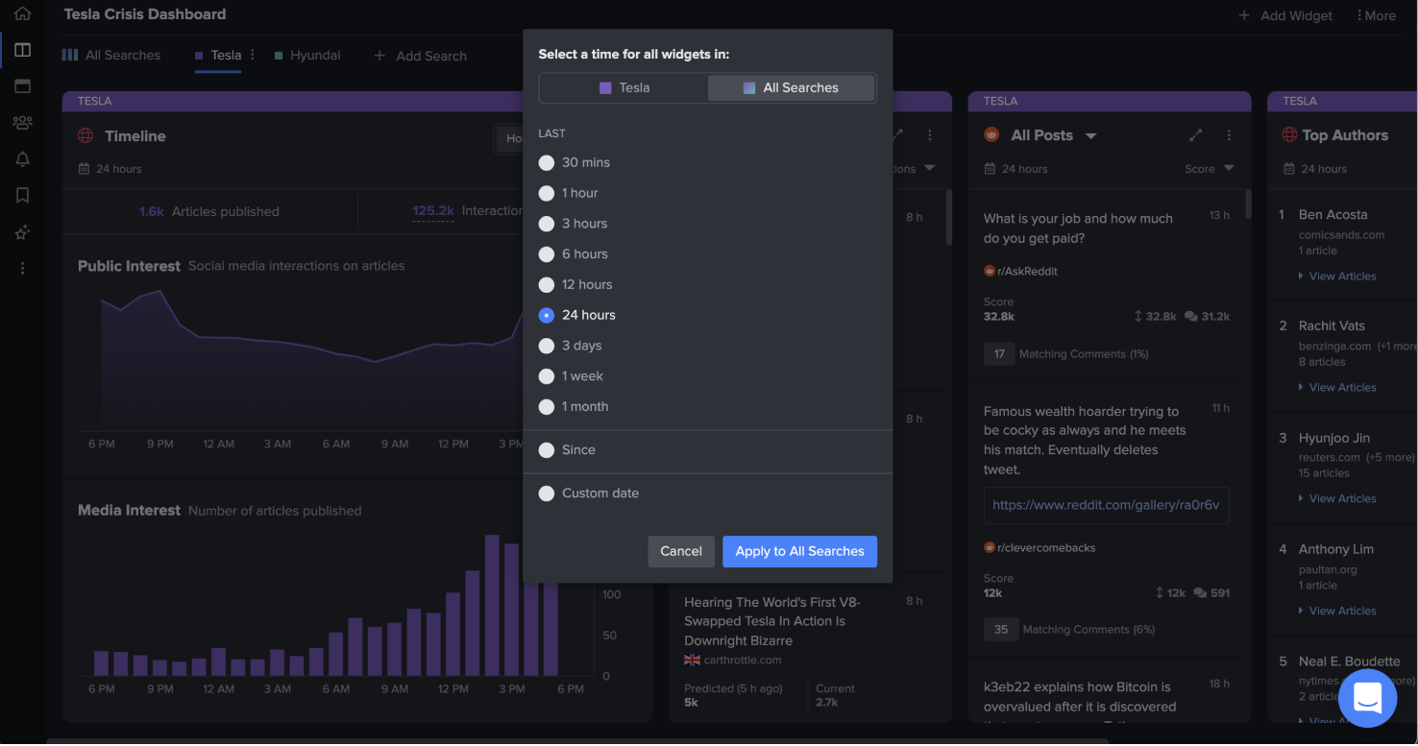Click the Tesla tab three-dot menu
Viewport: 1418px width, 746px height.
point(253,55)
